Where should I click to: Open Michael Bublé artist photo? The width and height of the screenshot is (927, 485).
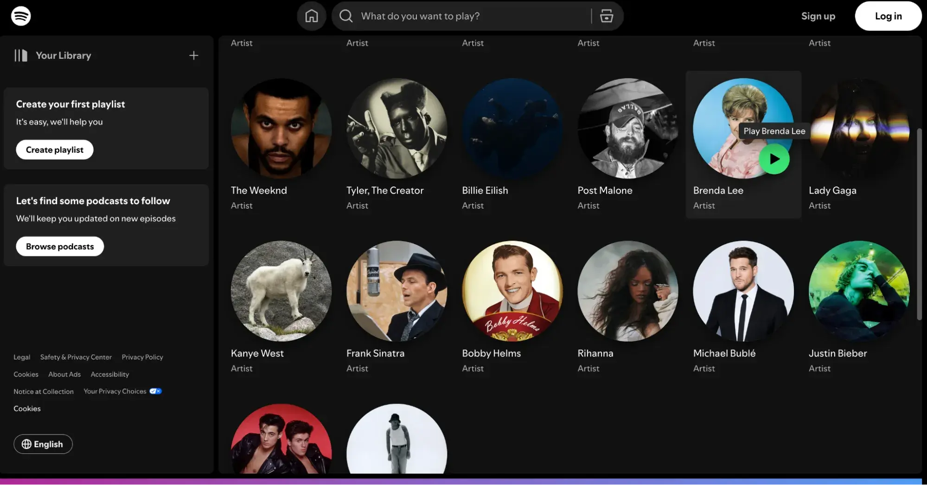point(743,291)
